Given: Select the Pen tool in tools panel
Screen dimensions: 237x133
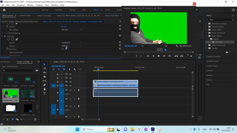Looking at the screenshot, I should [x=44, y=85].
